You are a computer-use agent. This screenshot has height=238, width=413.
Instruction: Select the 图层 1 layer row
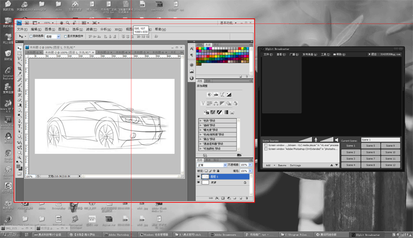pos(225,177)
